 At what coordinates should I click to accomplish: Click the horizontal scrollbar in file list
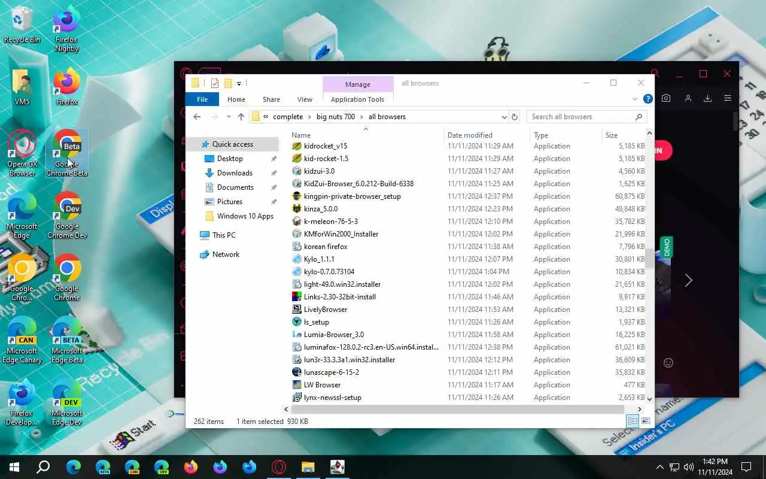coord(458,410)
